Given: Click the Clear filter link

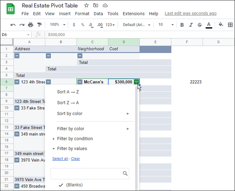Looking at the screenshot, I should point(76,159).
